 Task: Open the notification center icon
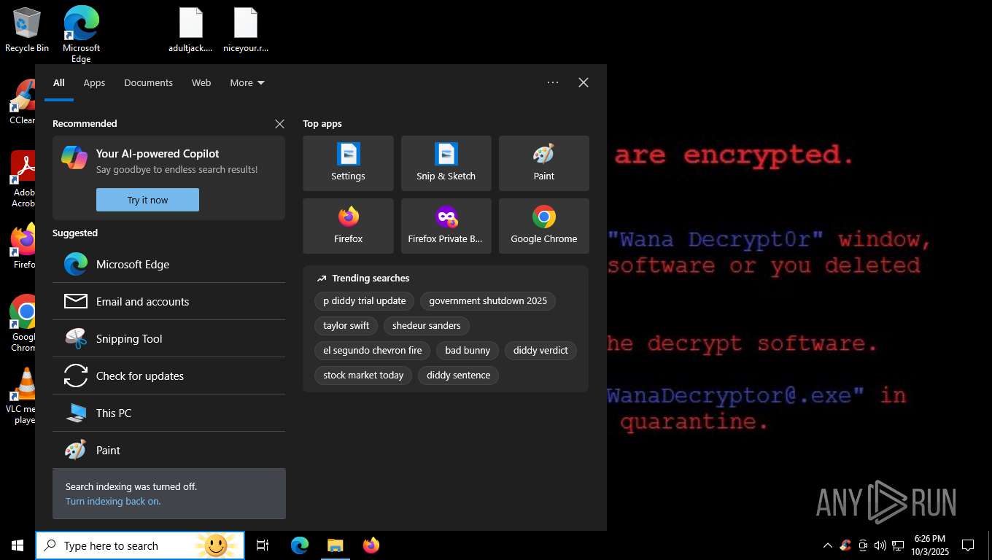[968, 545]
